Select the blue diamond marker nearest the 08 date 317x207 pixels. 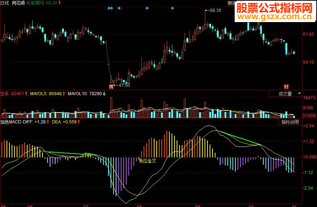click(x=147, y=8)
